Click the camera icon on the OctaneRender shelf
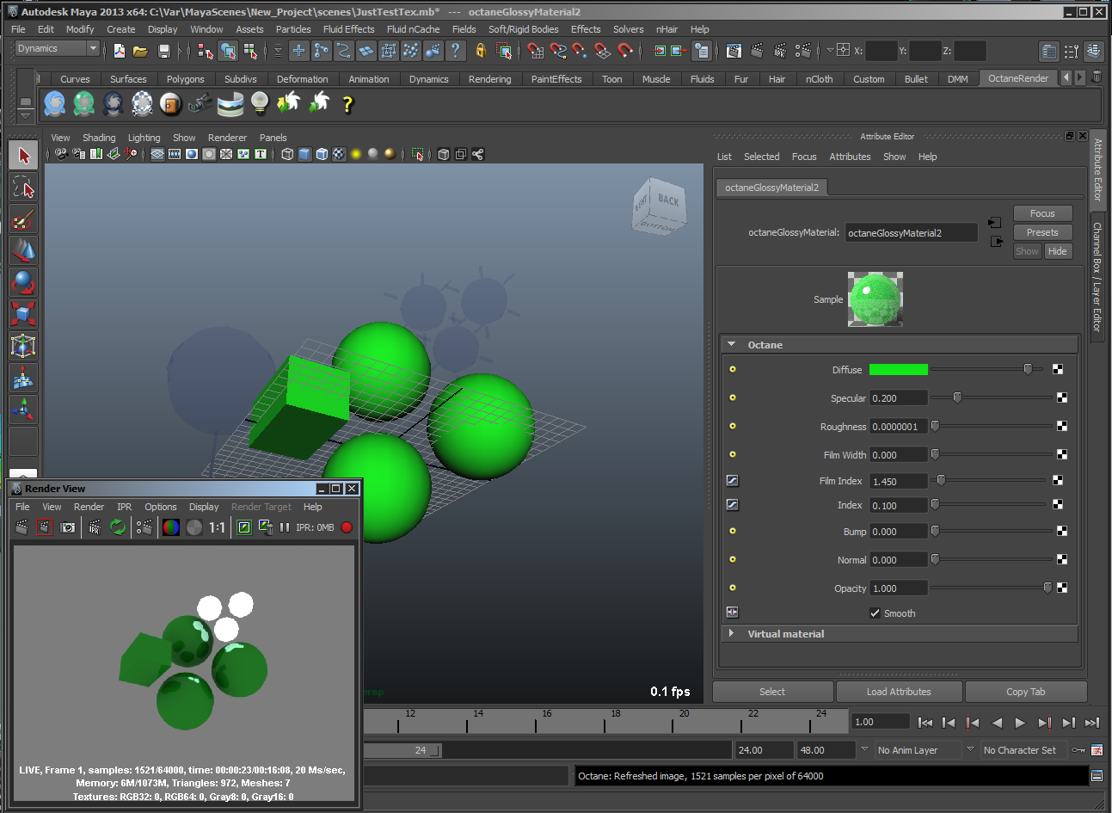 pyautogui.click(x=200, y=104)
